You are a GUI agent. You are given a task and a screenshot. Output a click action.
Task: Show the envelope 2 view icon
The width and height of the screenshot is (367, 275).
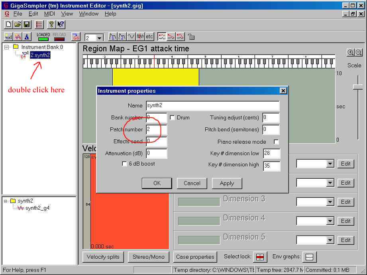[122, 37]
